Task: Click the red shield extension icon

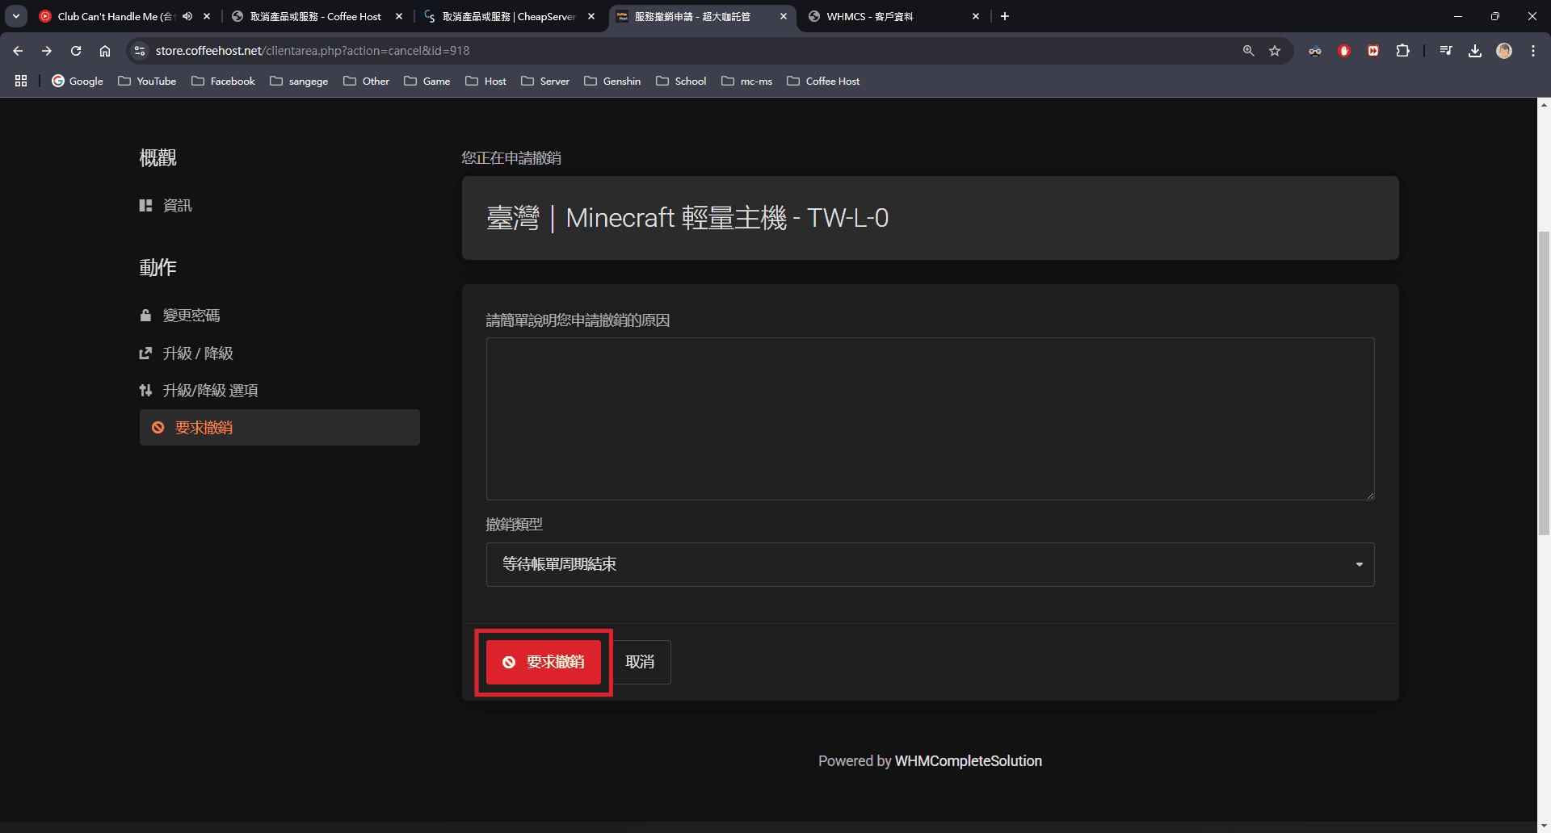Action: tap(1344, 51)
